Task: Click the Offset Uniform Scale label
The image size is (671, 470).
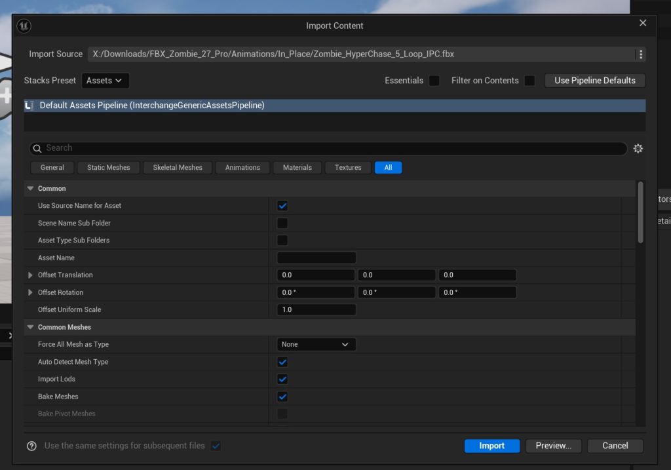Action: click(69, 310)
